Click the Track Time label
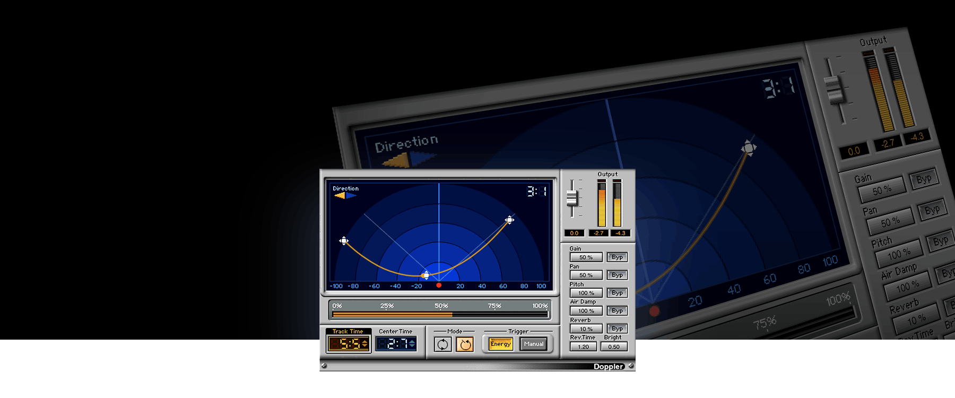 pos(348,331)
